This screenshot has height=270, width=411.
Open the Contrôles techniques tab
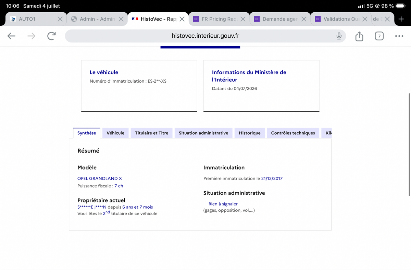[293, 133]
